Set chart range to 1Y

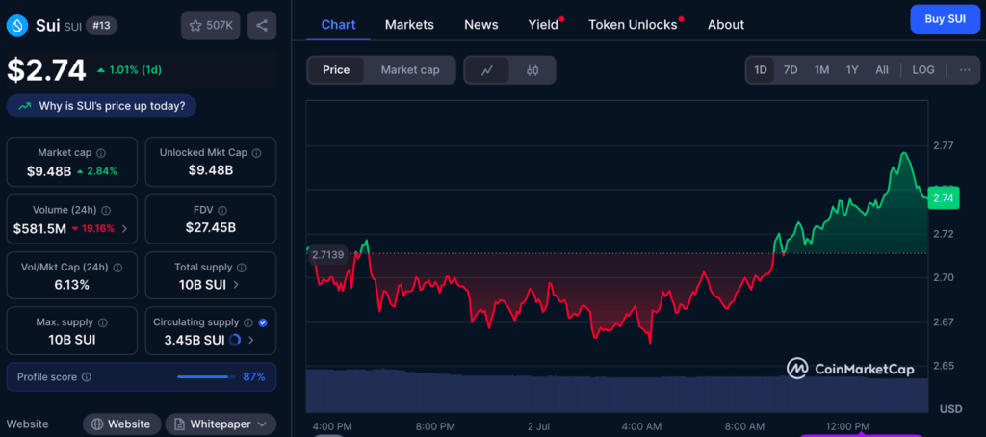[852, 70]
